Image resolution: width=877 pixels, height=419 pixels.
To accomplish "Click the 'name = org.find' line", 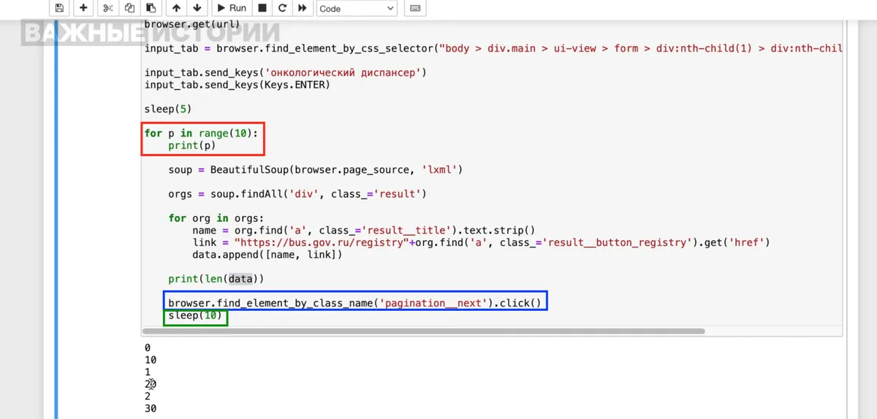I will pyautogui.click(x=364, y=230).
